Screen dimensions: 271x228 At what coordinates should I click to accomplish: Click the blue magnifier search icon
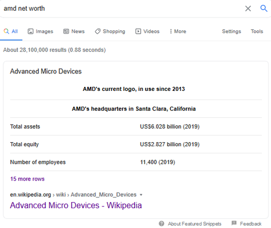[264, 8]
